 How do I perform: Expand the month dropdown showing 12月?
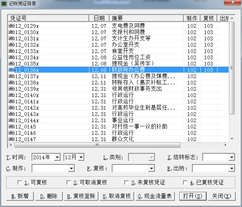(x=81, y=157)
